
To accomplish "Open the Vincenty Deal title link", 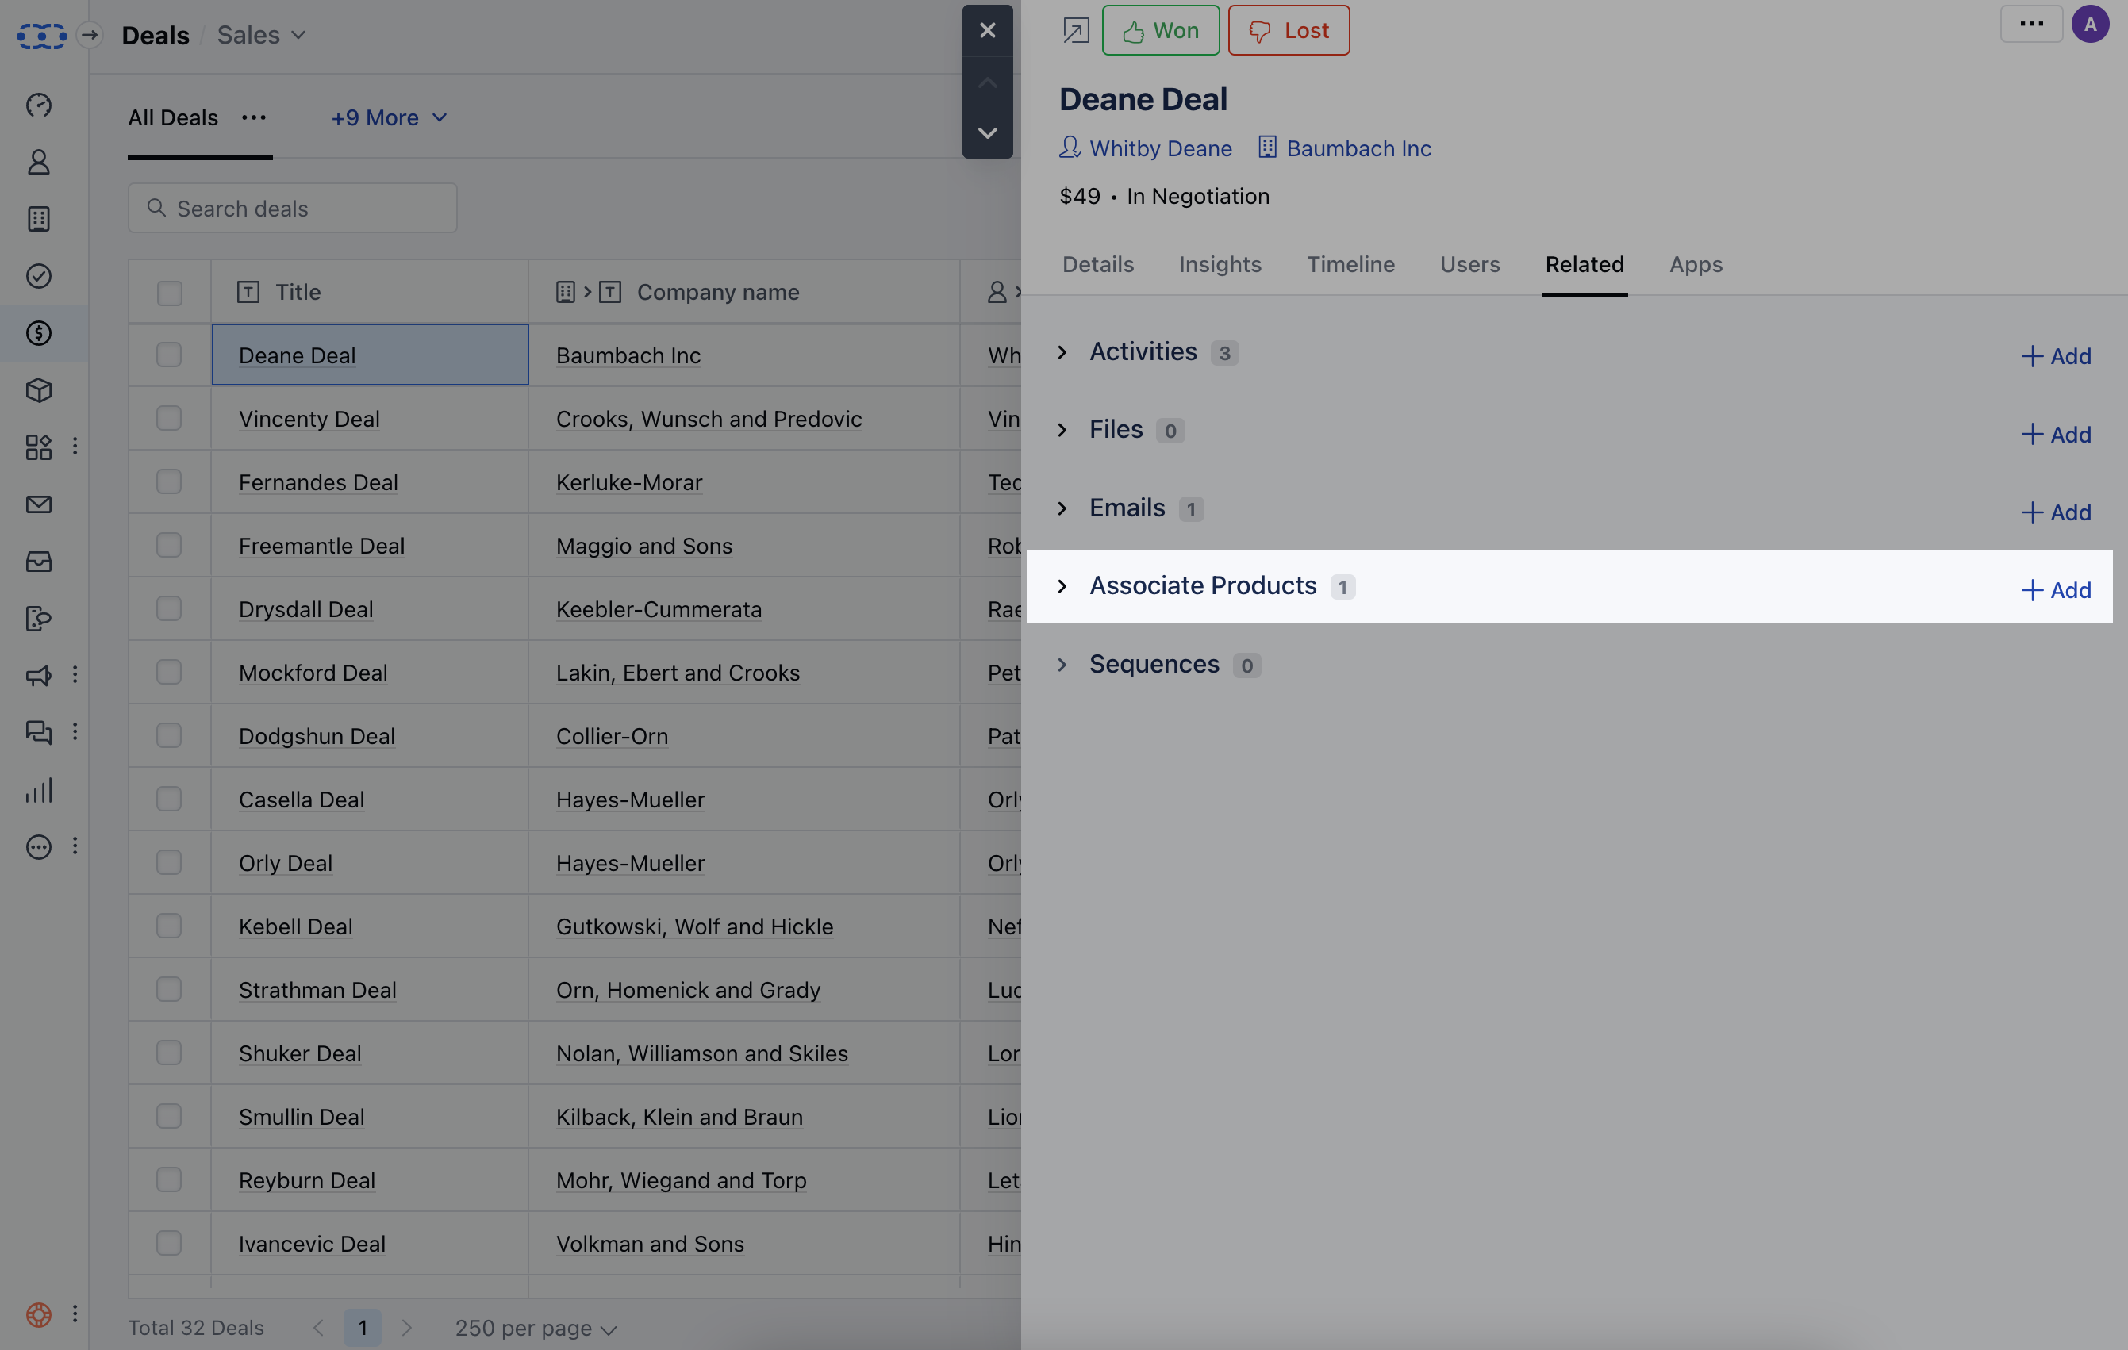I will tap(309, 419).
